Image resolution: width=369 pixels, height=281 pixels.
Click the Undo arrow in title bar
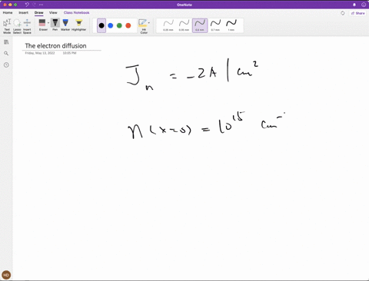[x=27, y=5]
